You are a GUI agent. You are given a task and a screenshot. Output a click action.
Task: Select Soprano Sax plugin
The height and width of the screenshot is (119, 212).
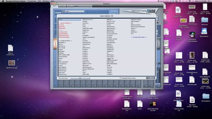[110, 59]
